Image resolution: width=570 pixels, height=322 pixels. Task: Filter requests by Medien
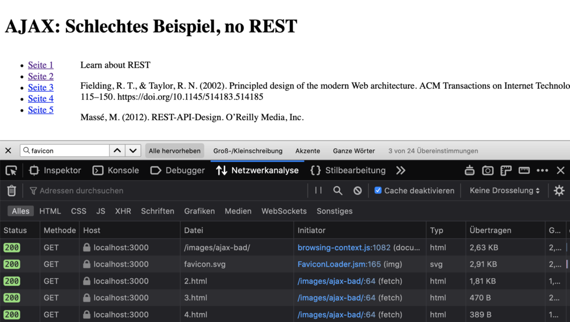click(238, 211)
